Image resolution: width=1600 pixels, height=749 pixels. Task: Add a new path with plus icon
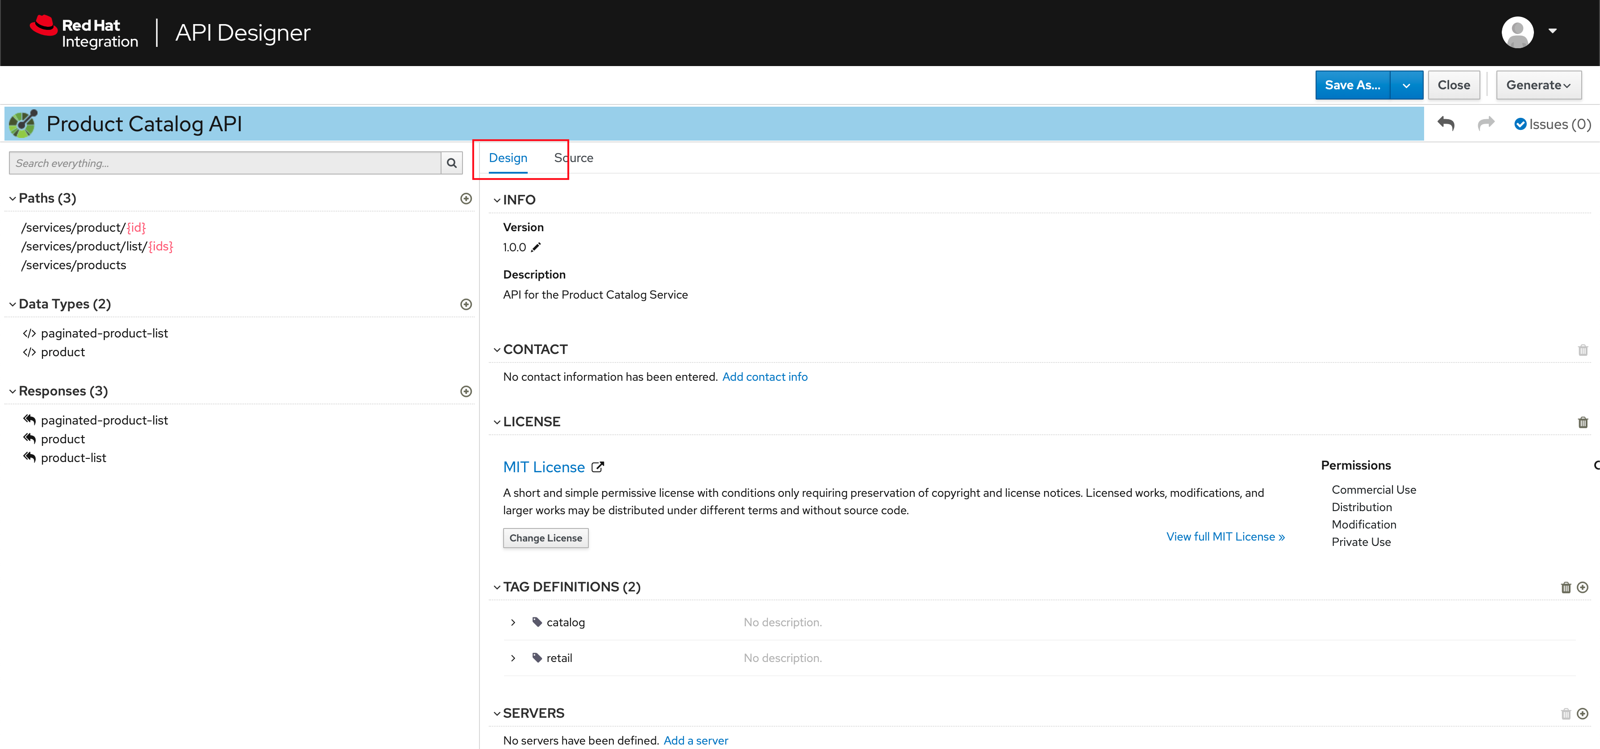tap(466, 198)
